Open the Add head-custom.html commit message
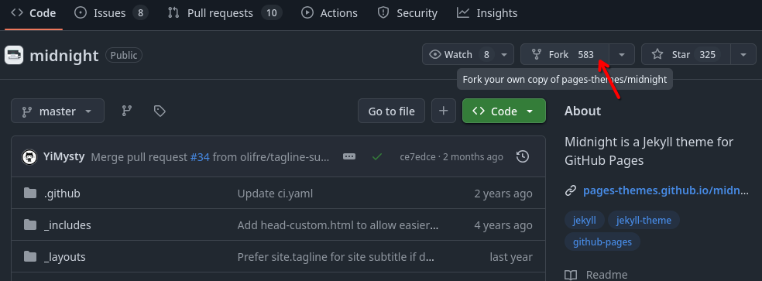 click(338, 225)
